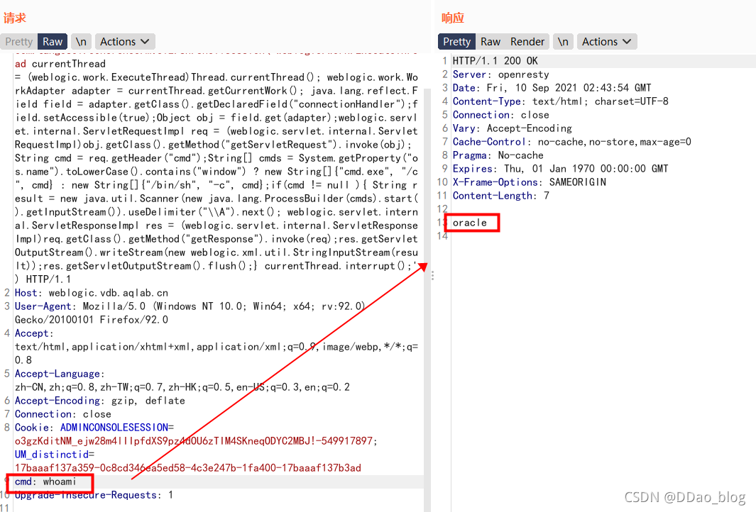Viewport: 756px width, 512px height.
Task: Click the panel divider handle dots
Action: click(432, 276)
